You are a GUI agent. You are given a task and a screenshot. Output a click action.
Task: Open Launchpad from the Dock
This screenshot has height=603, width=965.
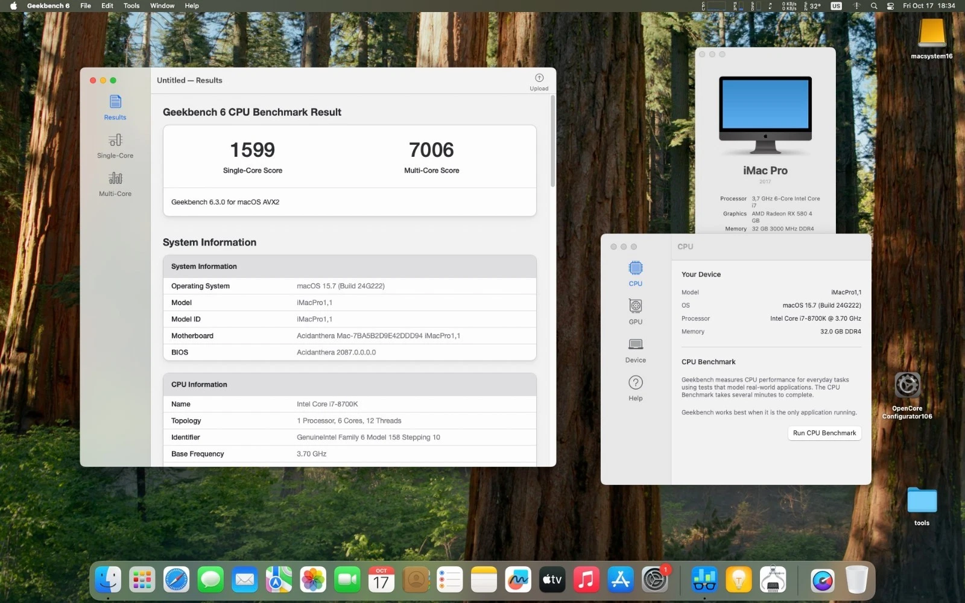point(142,580)
